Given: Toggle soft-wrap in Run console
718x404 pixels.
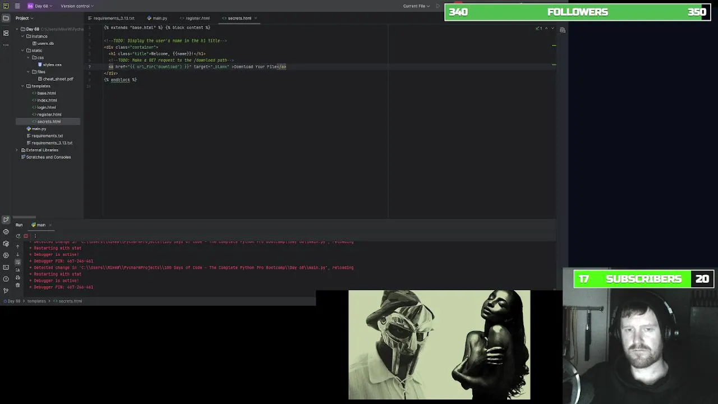Looking at the screenshot, I should [x=17, y=262].
